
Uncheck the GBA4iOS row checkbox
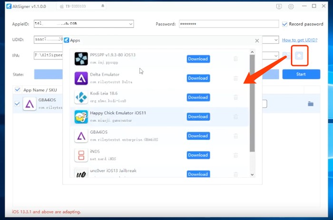17,103
